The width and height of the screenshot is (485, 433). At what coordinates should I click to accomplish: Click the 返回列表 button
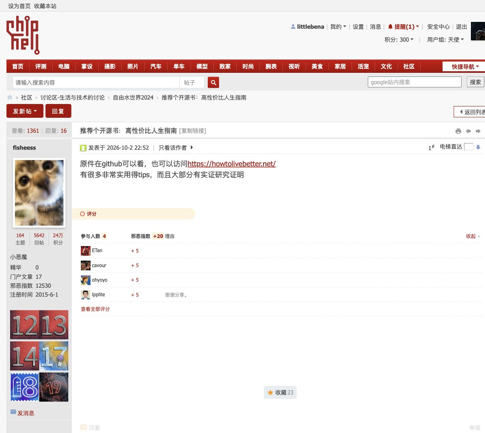[470, 112]
